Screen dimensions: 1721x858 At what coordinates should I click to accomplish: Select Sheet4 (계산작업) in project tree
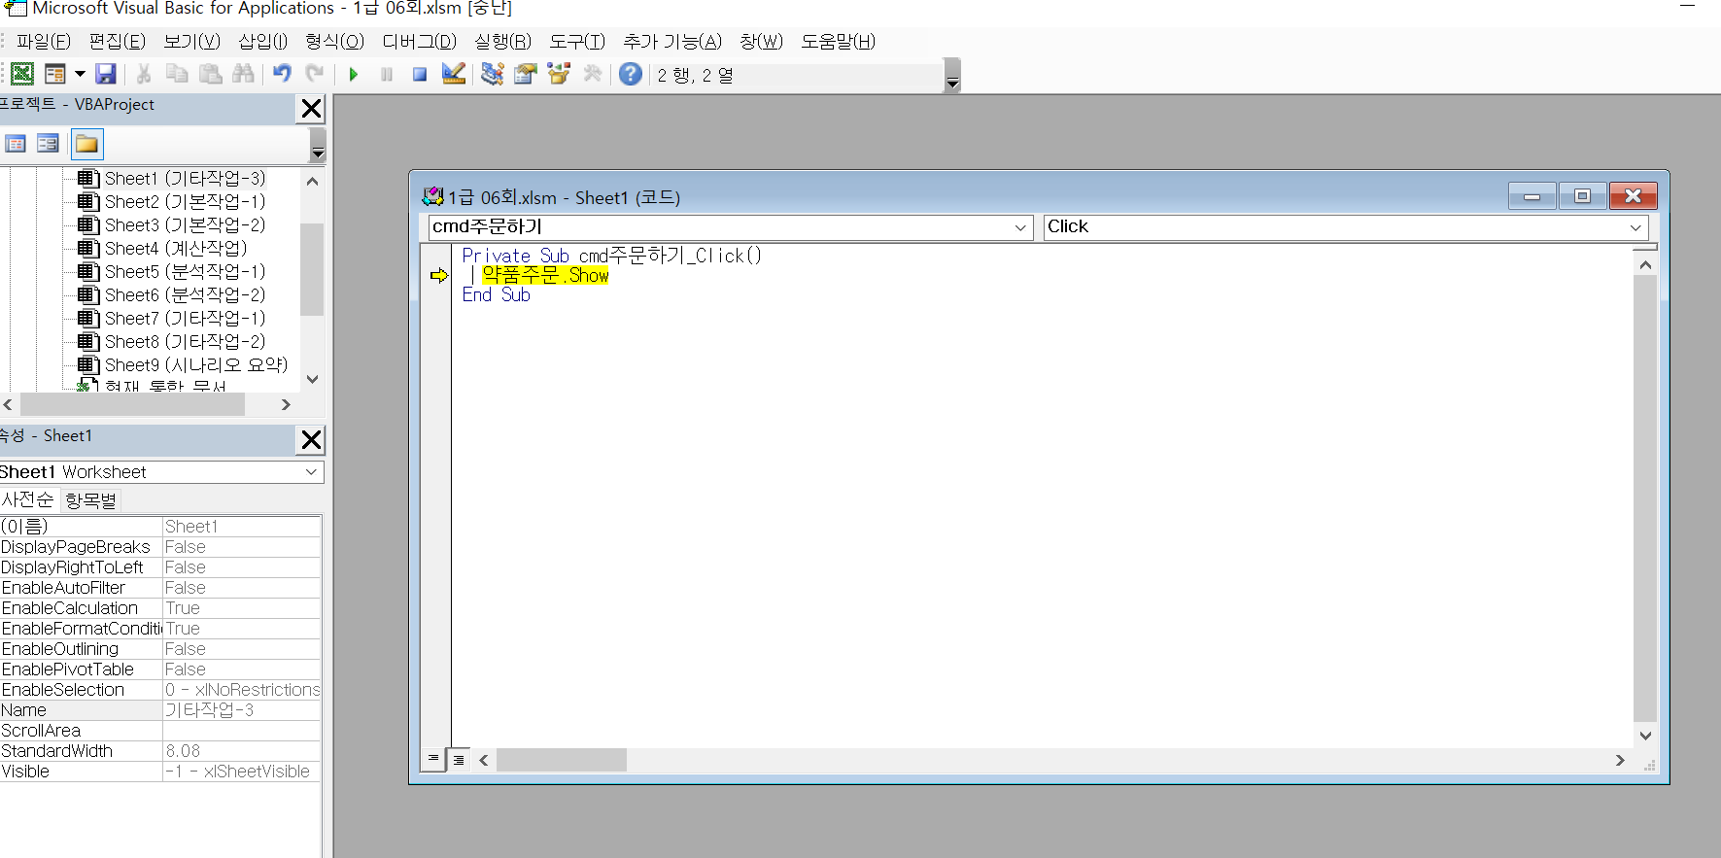[x=175, y=249]
